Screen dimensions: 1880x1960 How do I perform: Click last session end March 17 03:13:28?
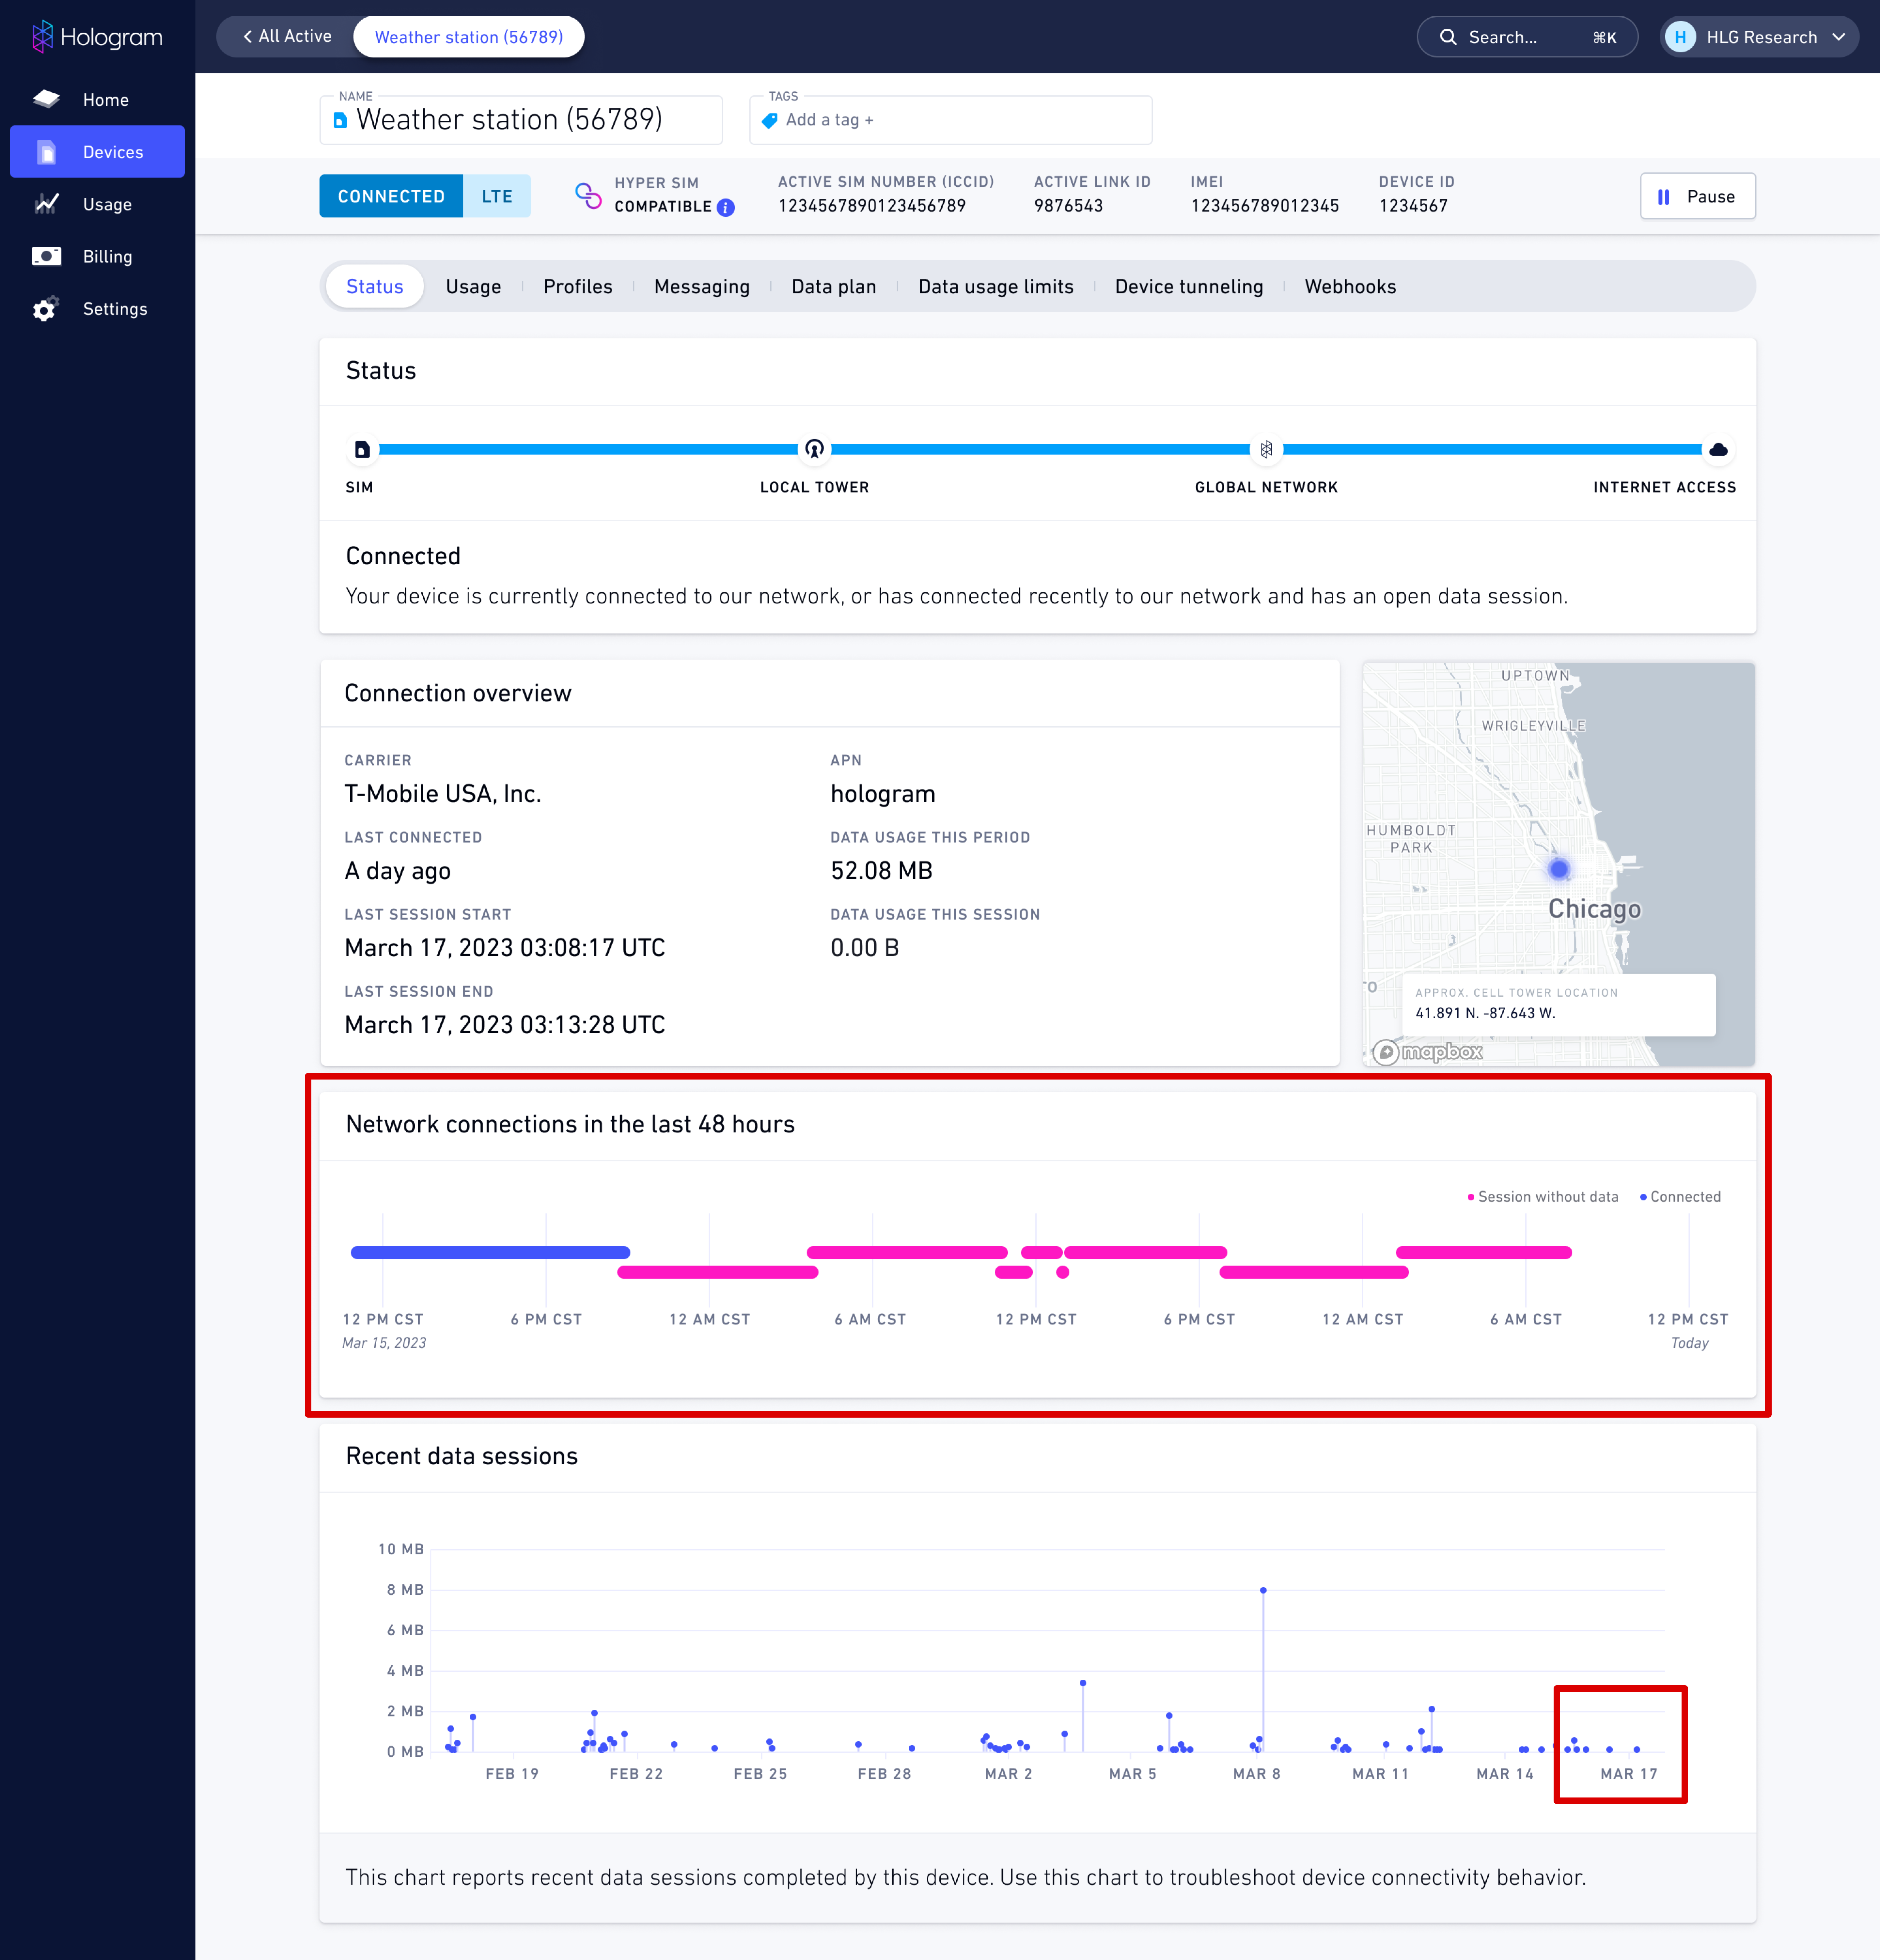coord(505,1025)
